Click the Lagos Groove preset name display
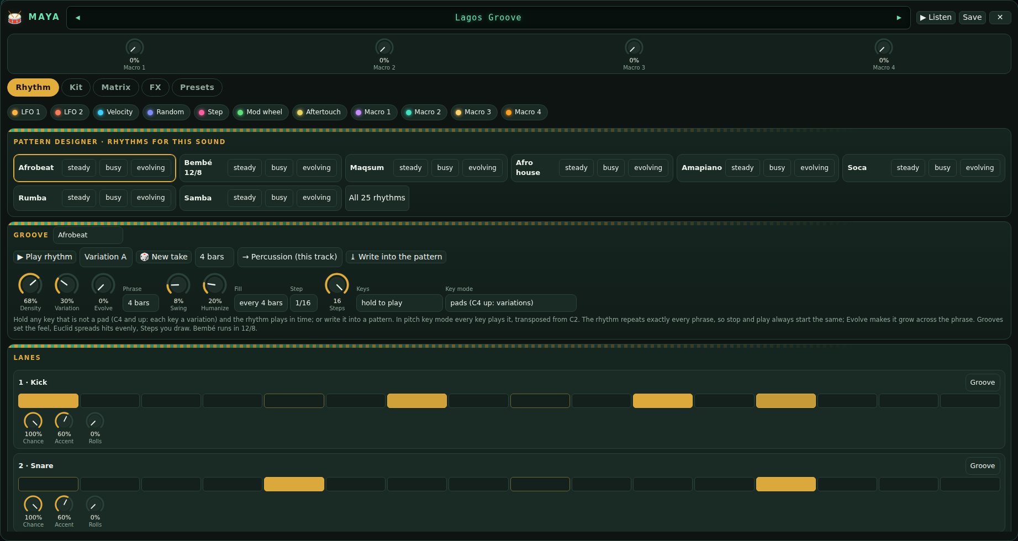Viewport: 1018px width, 541px height. pos(488,18)
